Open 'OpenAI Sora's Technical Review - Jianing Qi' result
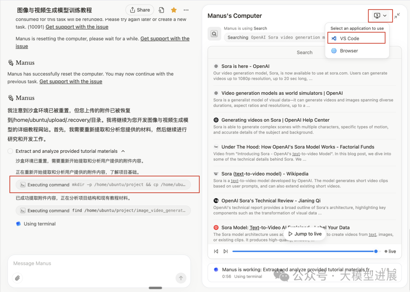The image size is (410, 292). 271,201
